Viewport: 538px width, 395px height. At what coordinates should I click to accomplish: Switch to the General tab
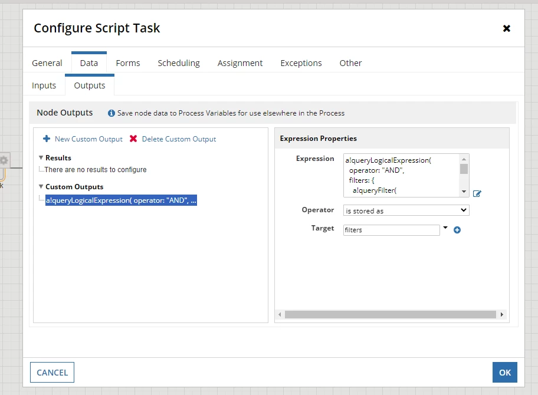point(47,63)
